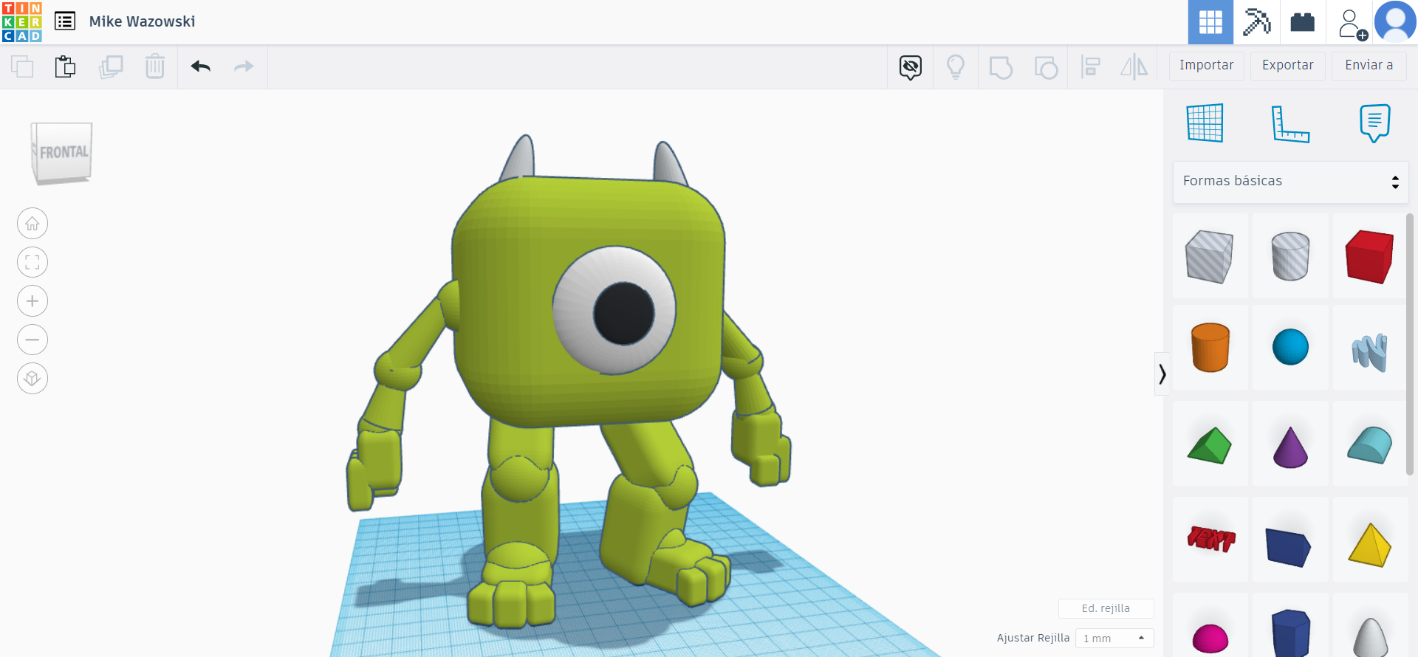The height and width of the screenshot is (657, 1418).
Task: Choose the yellow pyramid shape
Action: [1370, 540]
